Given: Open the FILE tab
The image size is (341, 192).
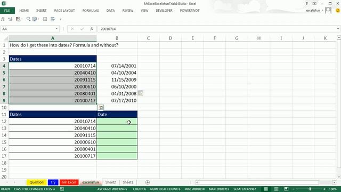Looking at the screenshot, I should (7, 11).
